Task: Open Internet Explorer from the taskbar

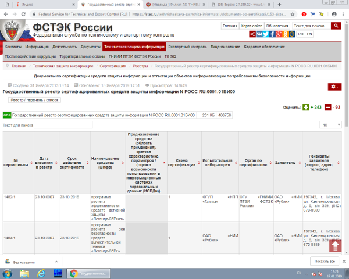Action: (x=41, y=273)
